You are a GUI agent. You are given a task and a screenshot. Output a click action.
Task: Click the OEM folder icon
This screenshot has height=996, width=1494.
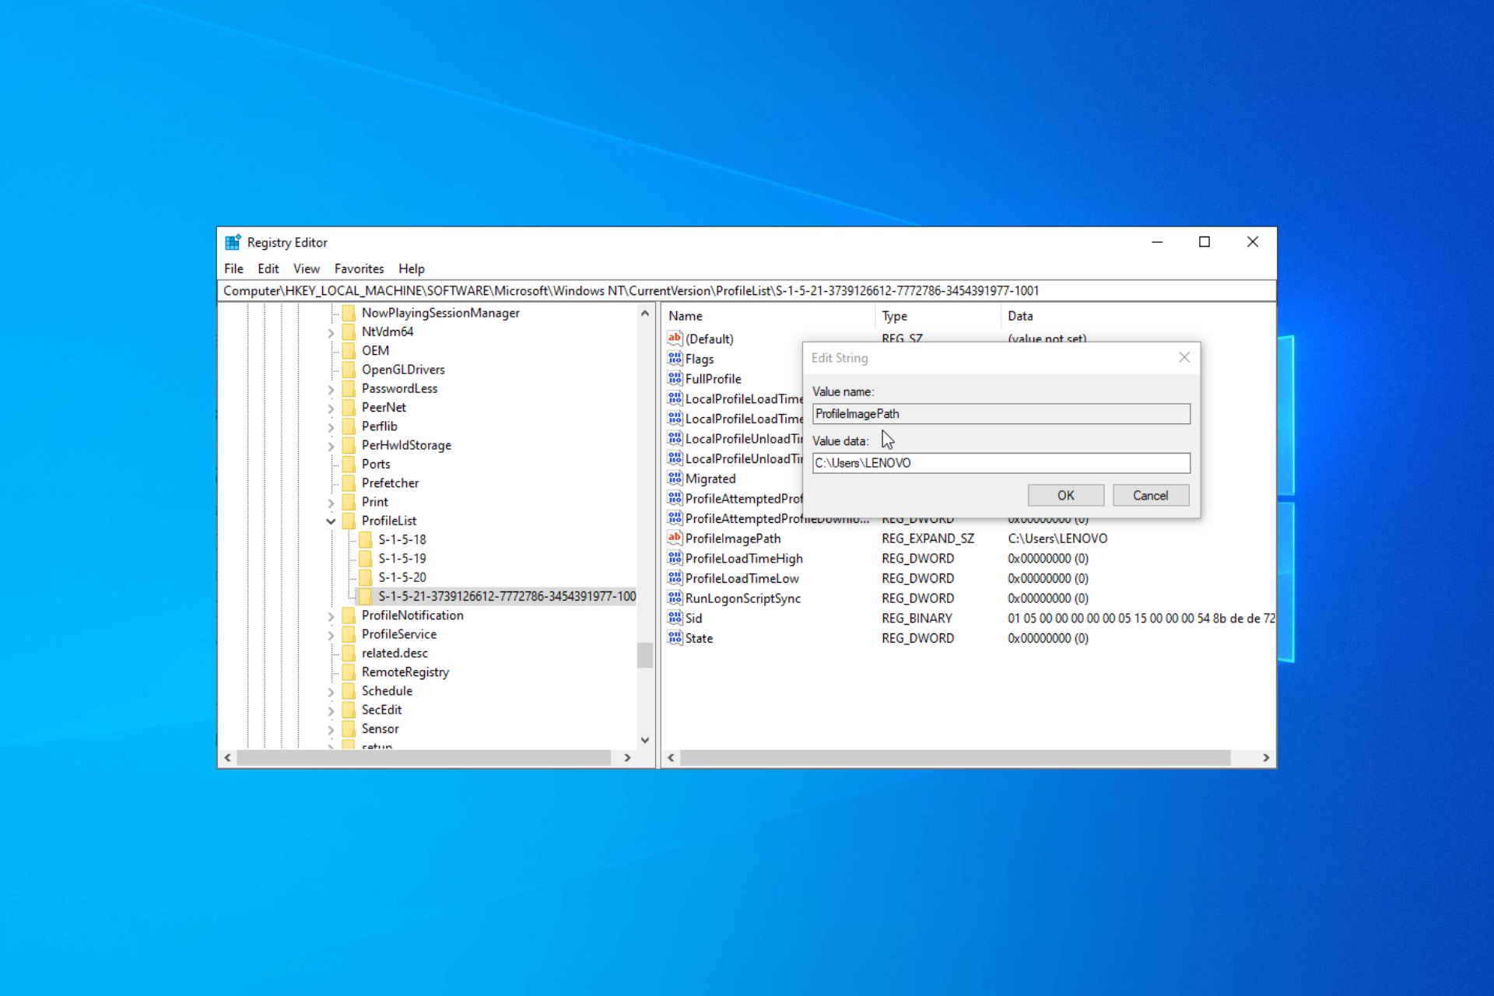[349, 351]
